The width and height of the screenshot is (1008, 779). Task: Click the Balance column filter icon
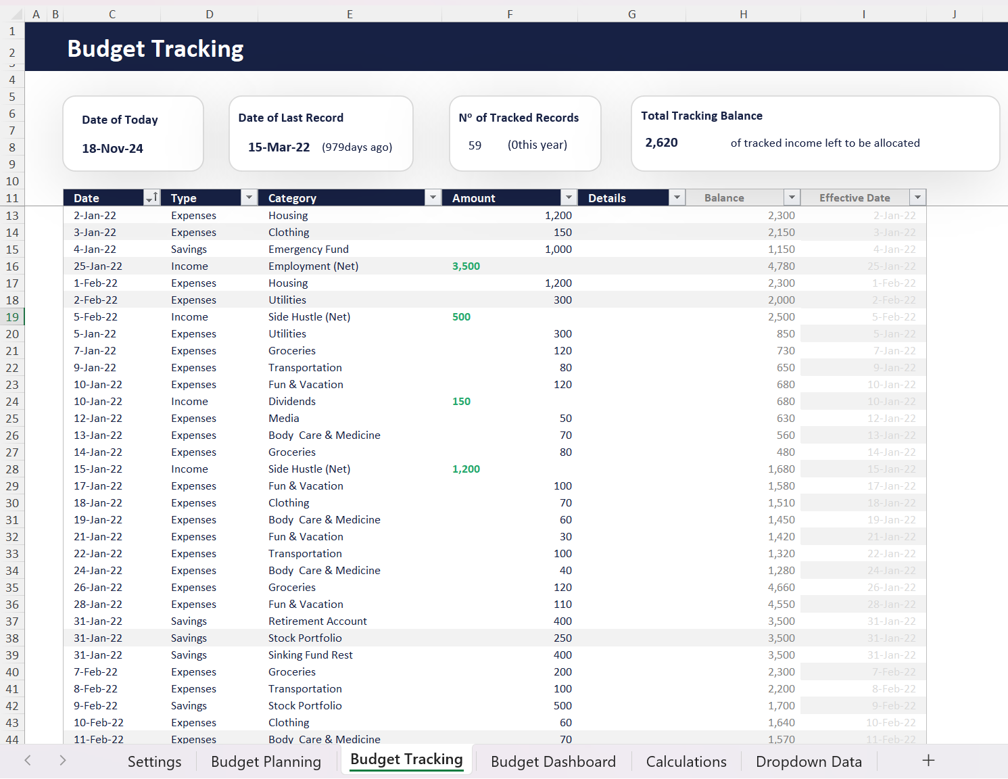791,197
